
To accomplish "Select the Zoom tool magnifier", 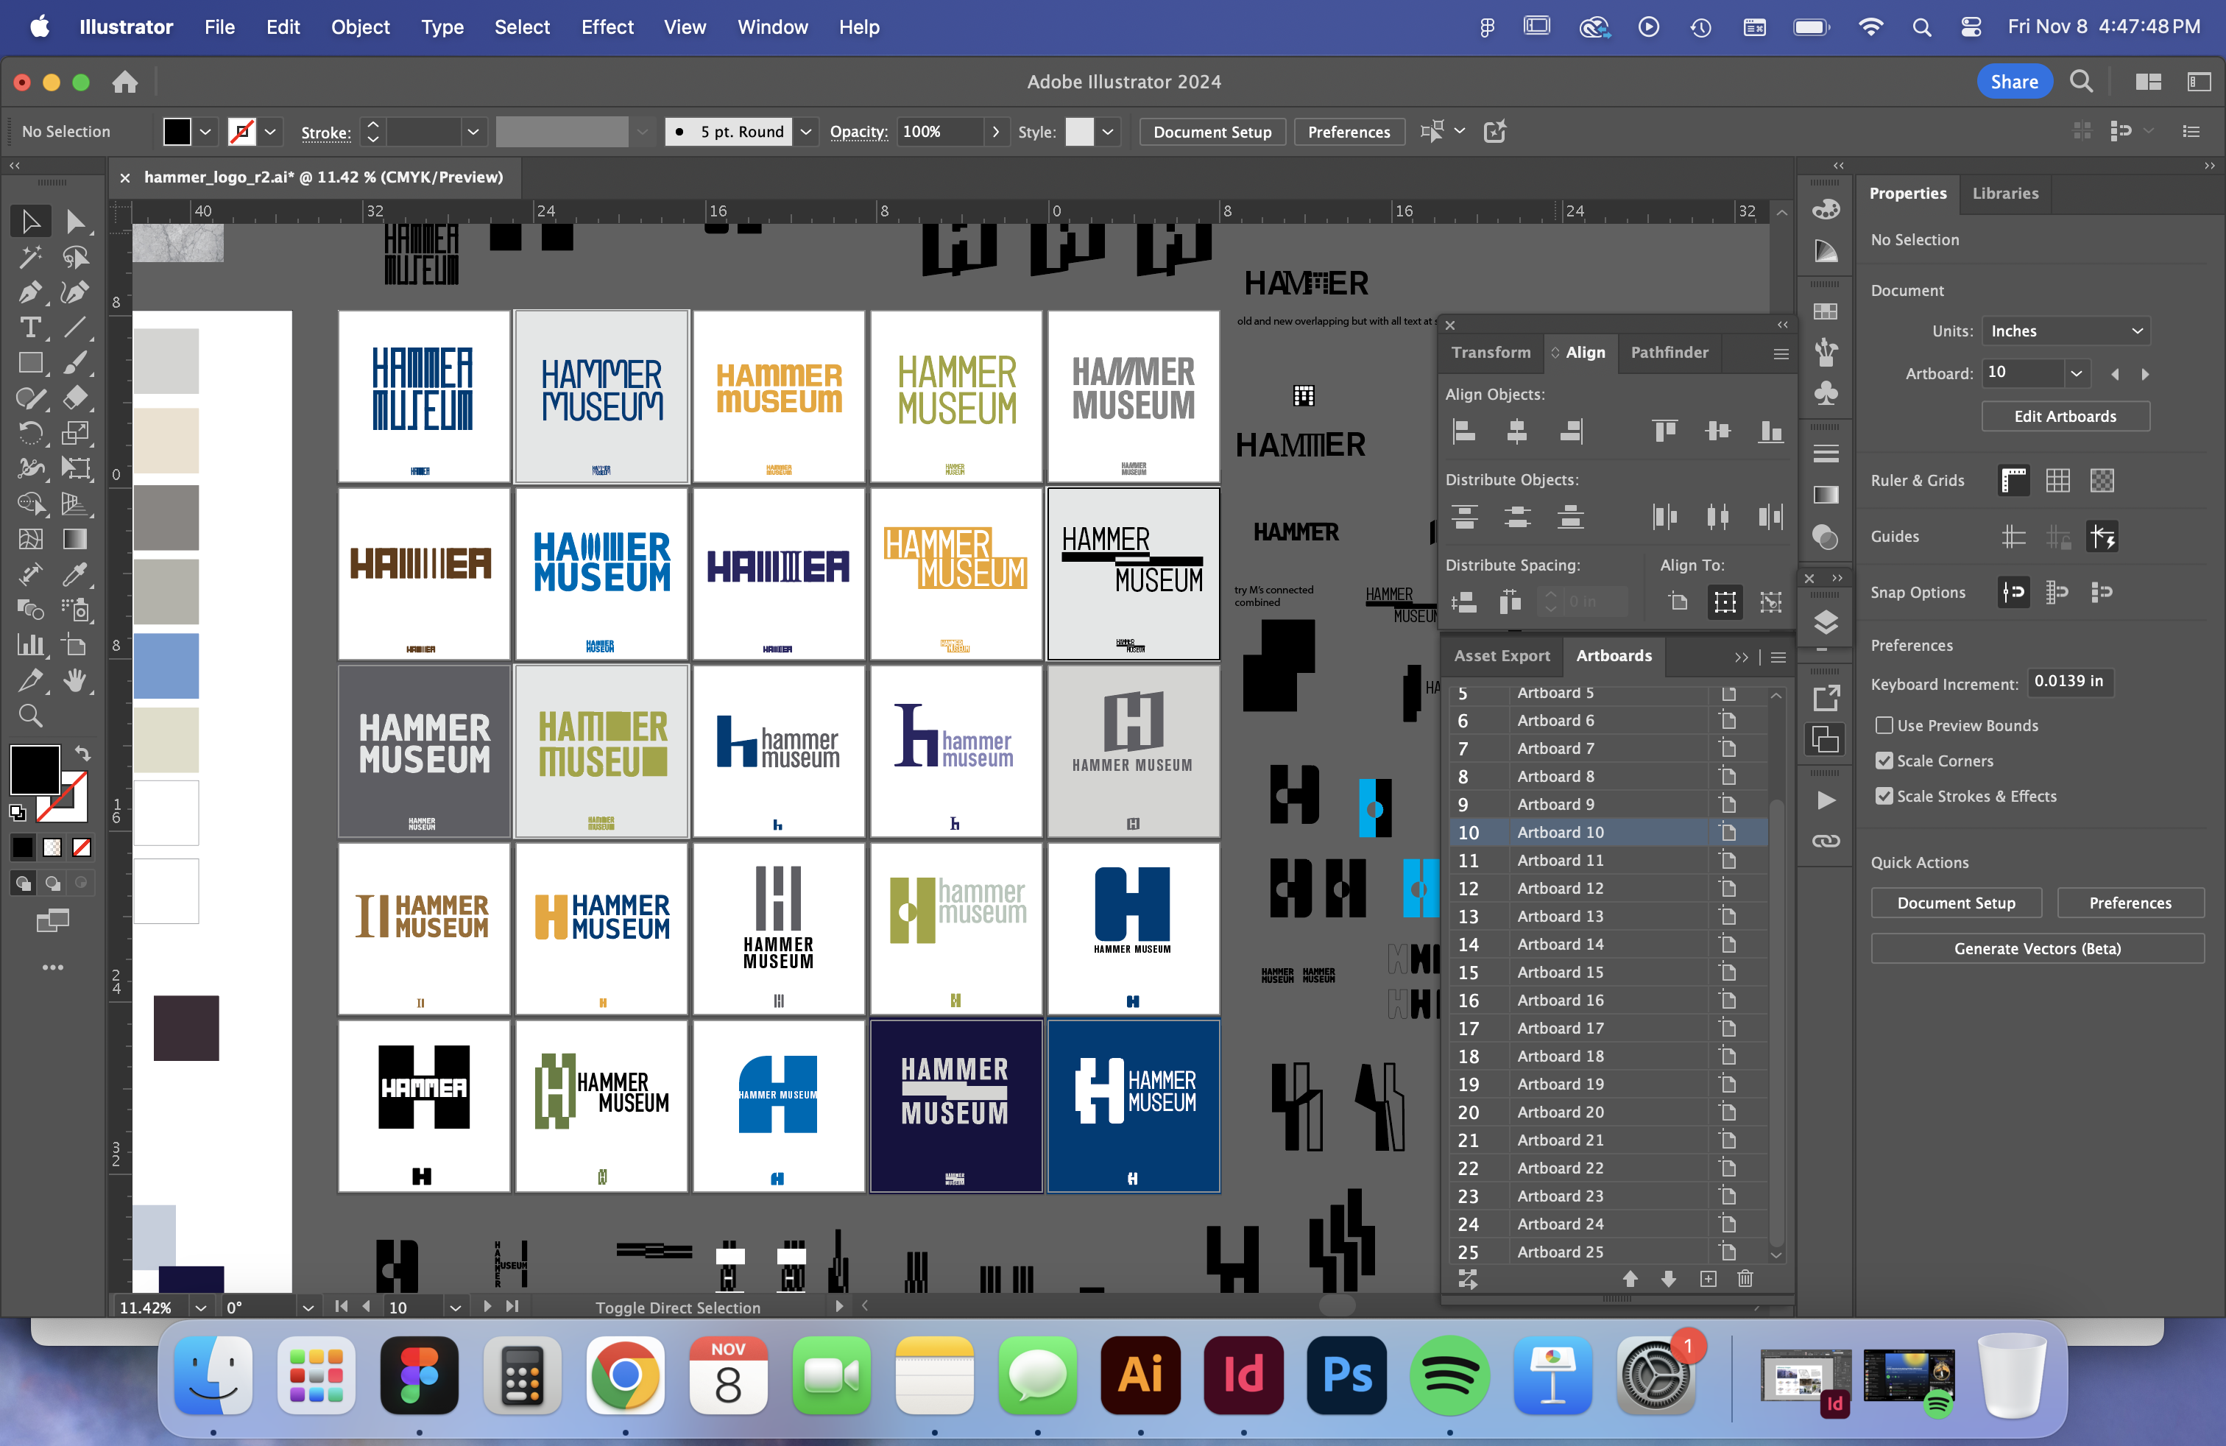I will [x=30, y=716].
